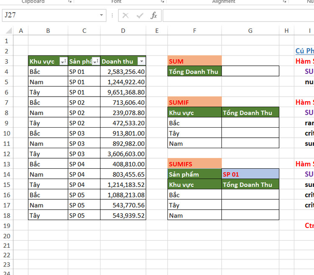Open the Doanh thu filter dropdown
The image size is (314, 275).
142,61
